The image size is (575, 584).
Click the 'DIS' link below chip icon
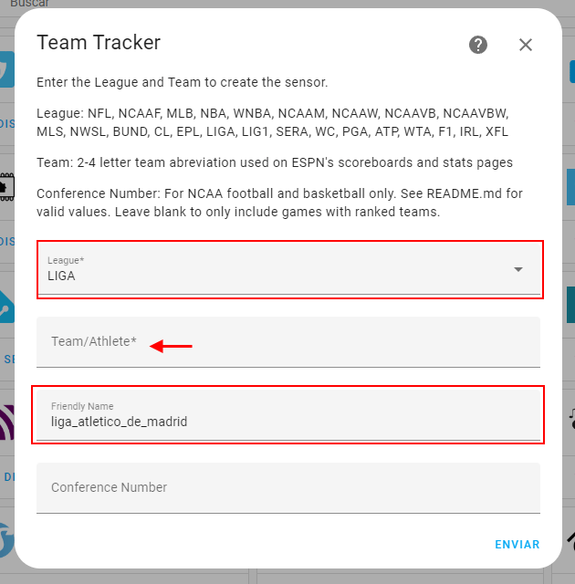[7, 241]
